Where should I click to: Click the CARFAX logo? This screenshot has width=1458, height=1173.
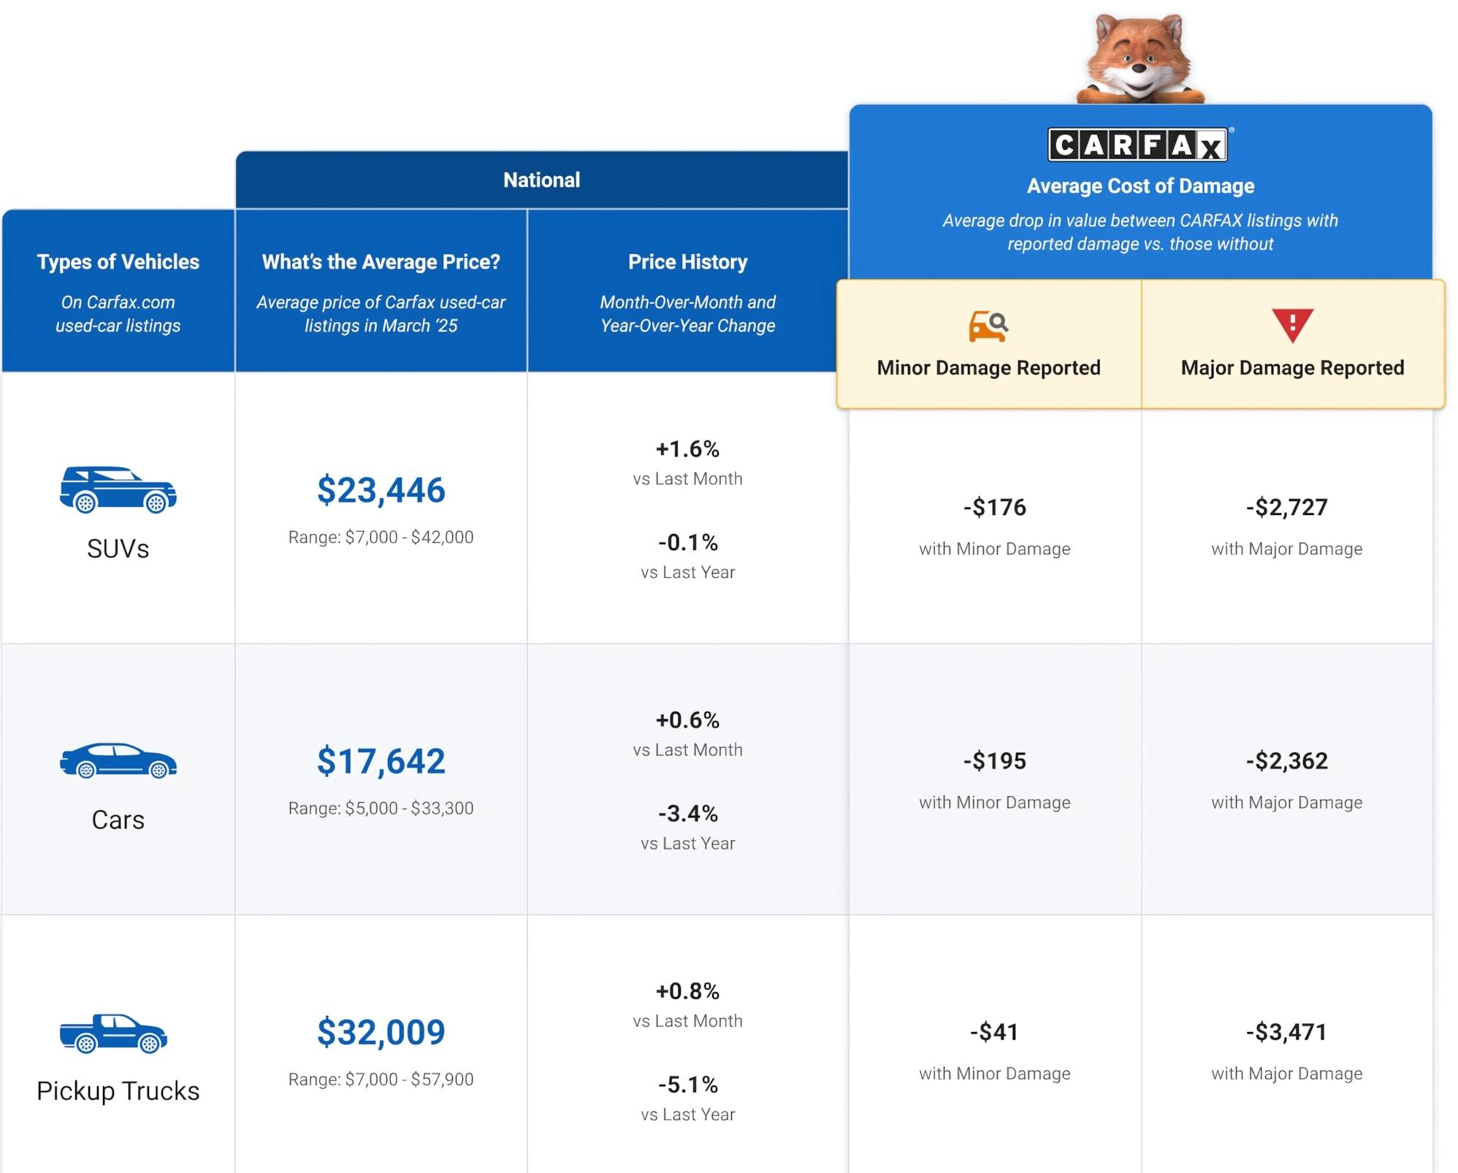[1138, 145]
